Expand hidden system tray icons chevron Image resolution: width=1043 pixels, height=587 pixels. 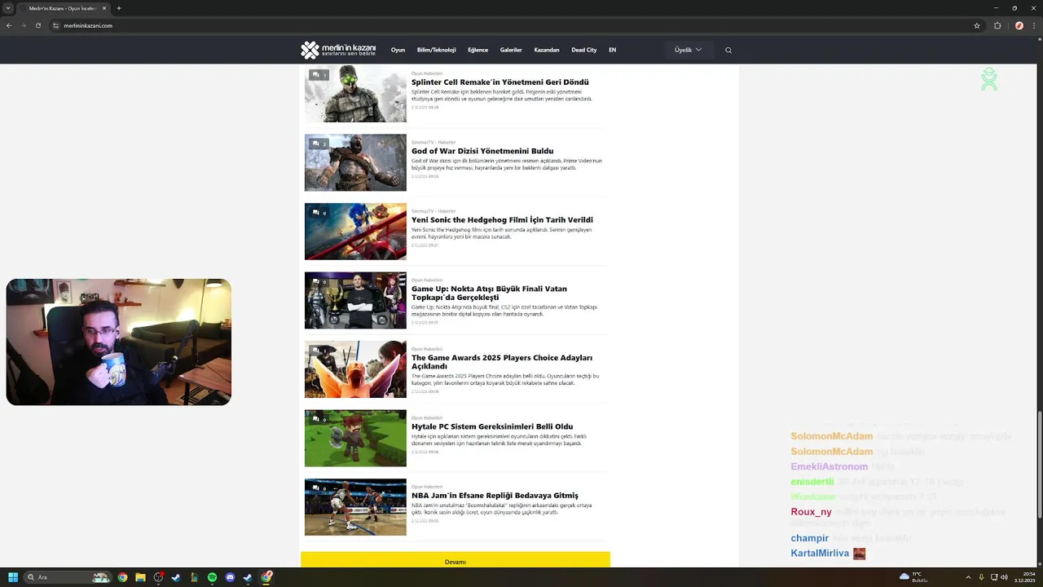(x=968, y=577)
